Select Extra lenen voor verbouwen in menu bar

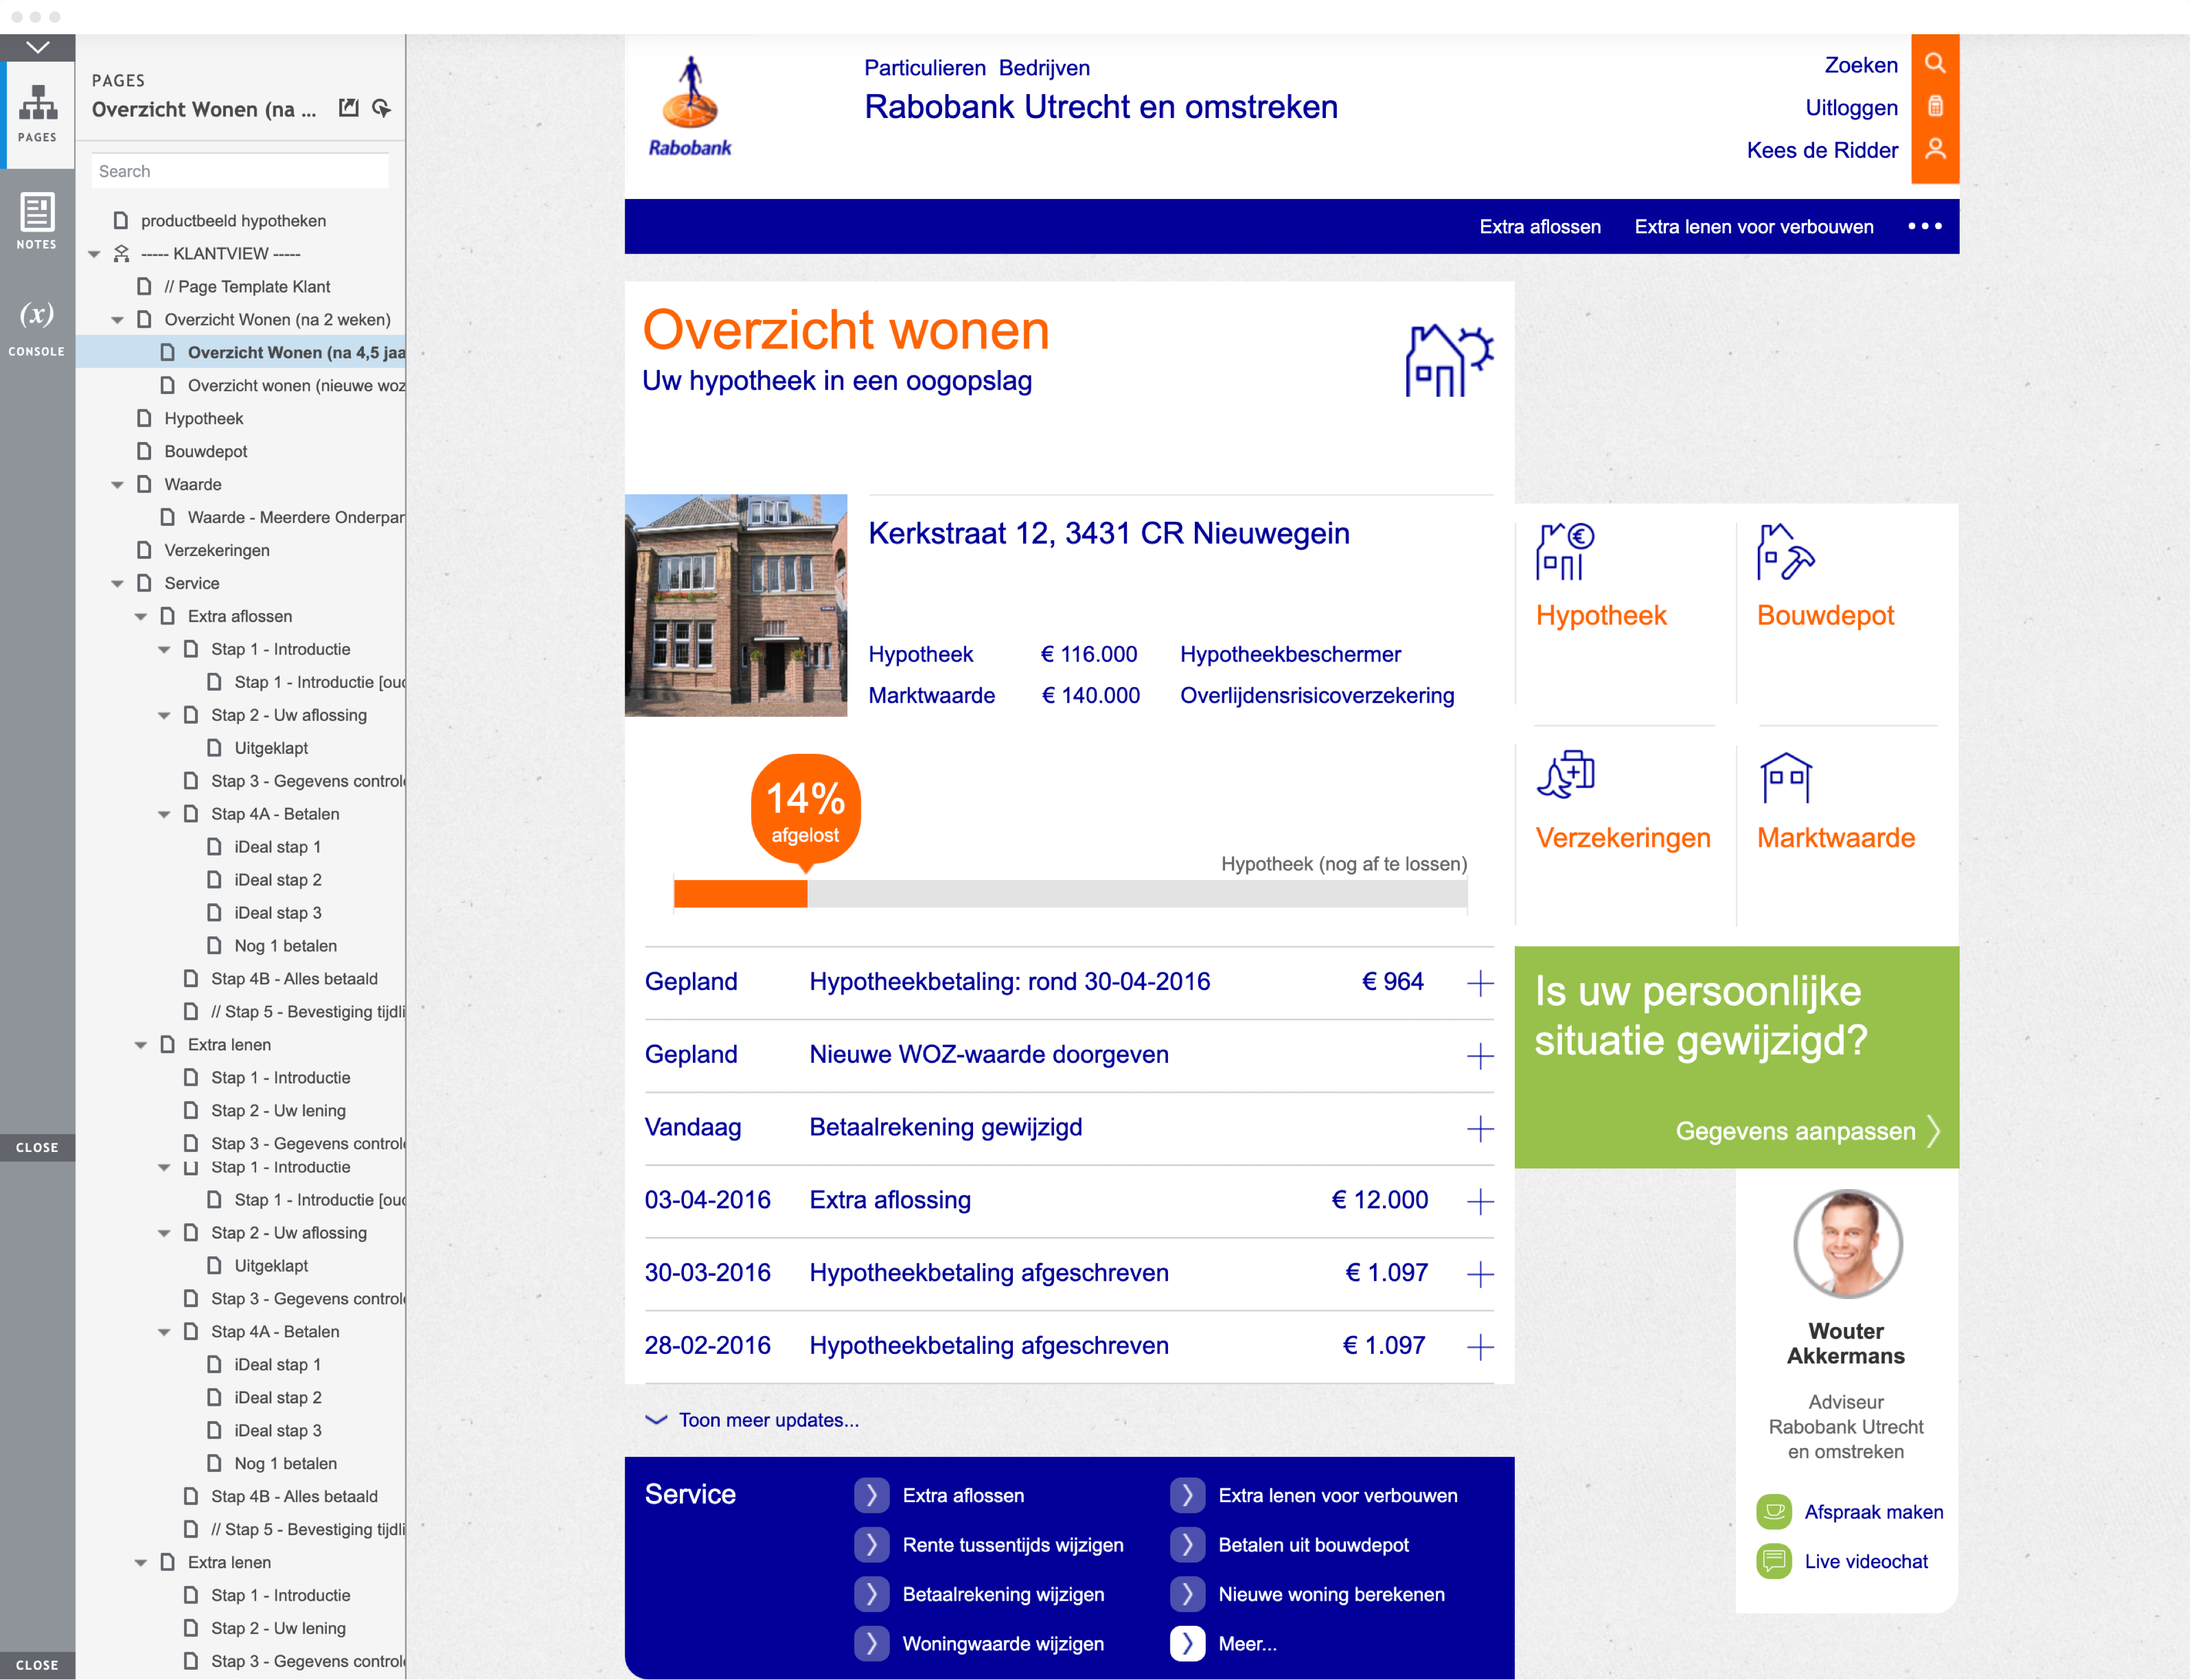pos(1754,226)
